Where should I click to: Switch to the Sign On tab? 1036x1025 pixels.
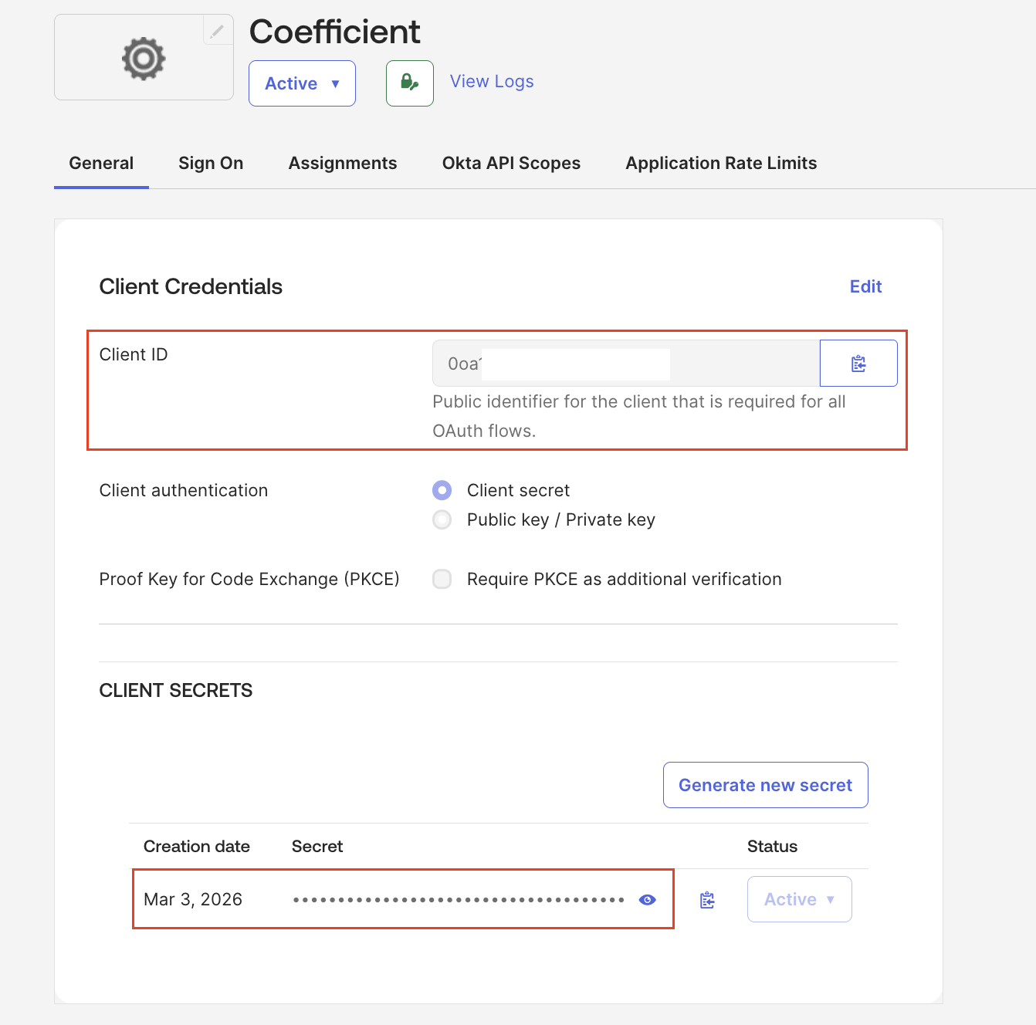click(x=211, y=164)
